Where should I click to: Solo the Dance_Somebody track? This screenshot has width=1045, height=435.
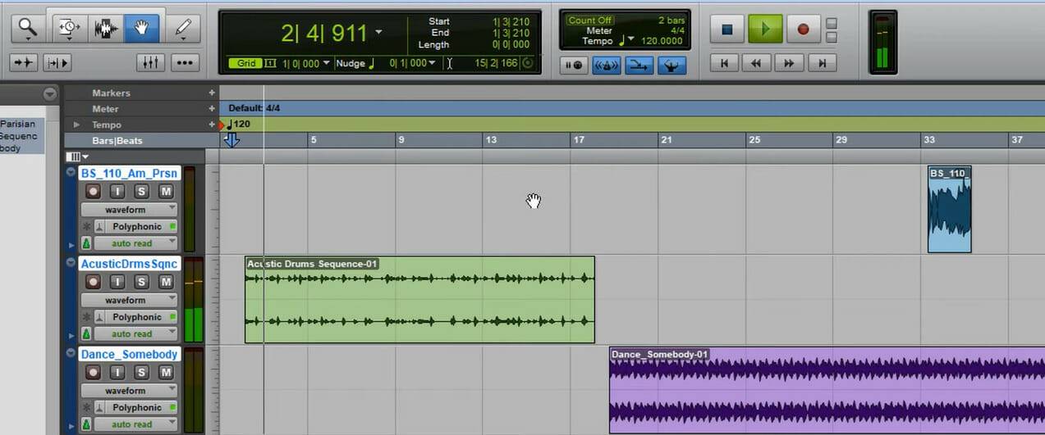click(141, 372)
